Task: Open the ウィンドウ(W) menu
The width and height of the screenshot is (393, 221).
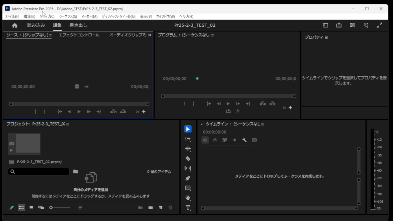Action: point(165,17)
